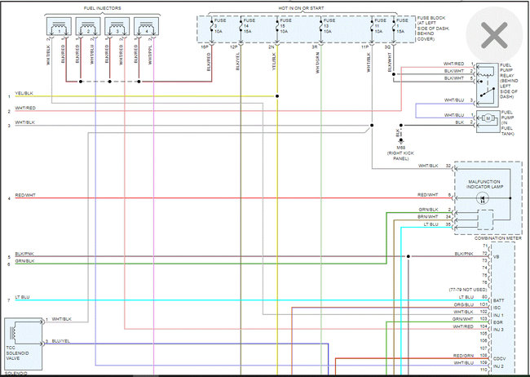Click the 'M68 (RIGHT KICK PANEL)' ground label
Screen dimensions: 530x377
coord(401,153)
